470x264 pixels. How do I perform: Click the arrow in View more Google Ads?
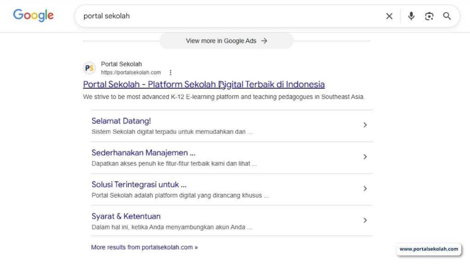pyautogui.click(x=264, y=41)
